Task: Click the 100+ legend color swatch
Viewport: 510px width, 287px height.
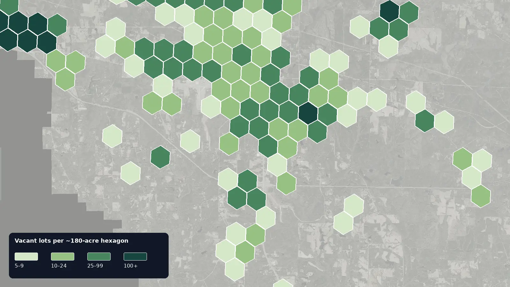Action: [x=135, y=256]
